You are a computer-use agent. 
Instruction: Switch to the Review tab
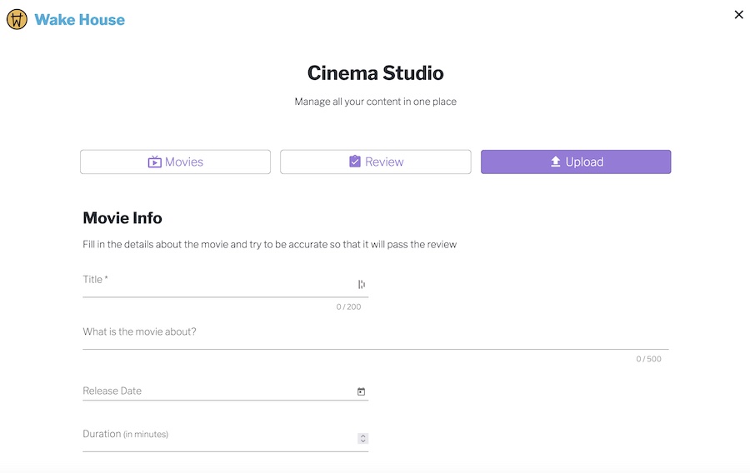tap(376, 162)
